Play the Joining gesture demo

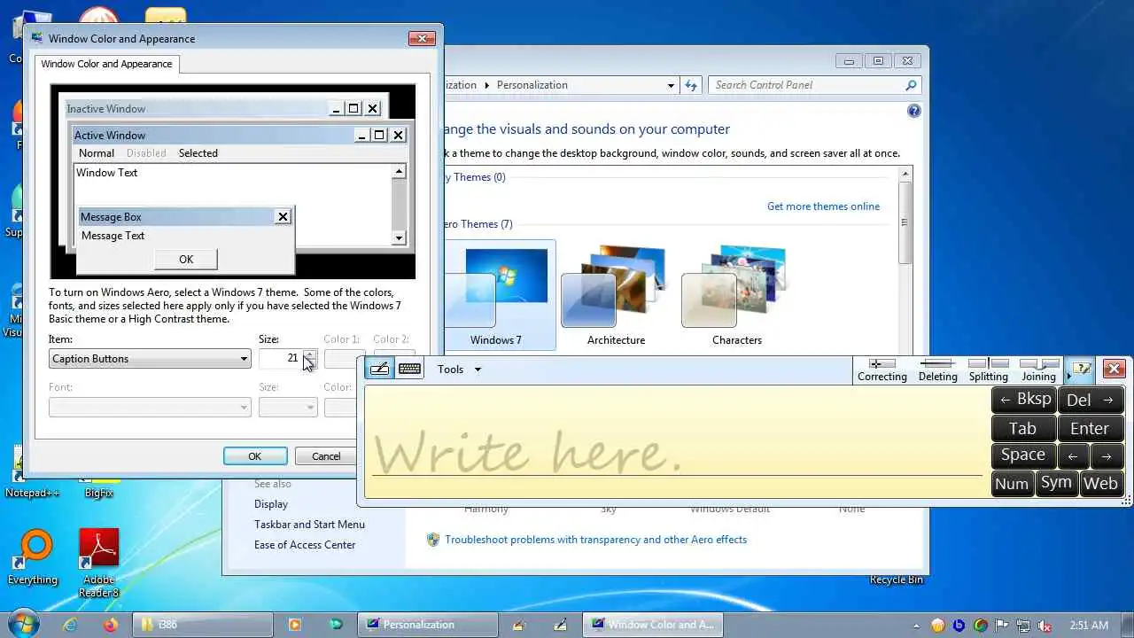[x=1038, y=370]
